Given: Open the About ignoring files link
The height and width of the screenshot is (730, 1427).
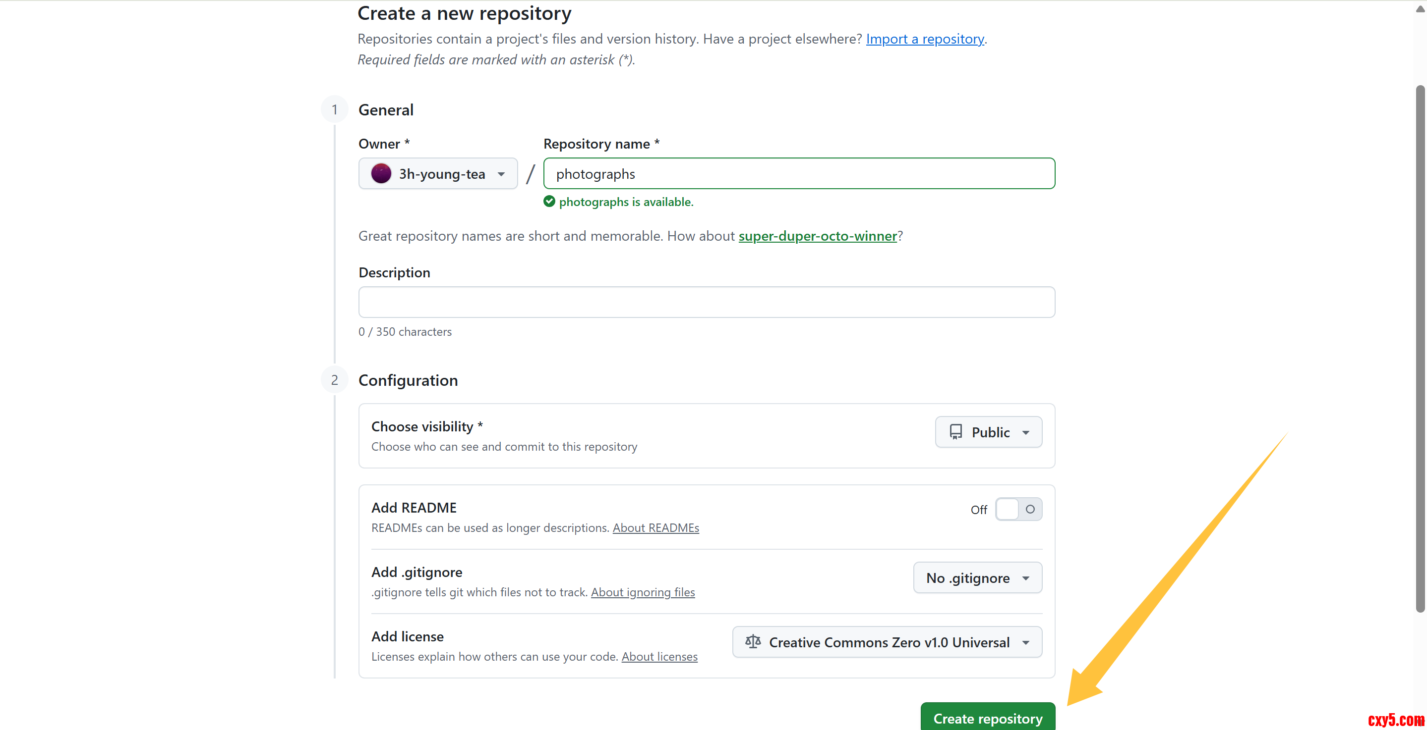Looking at the screenshot, I should [643, 592].
